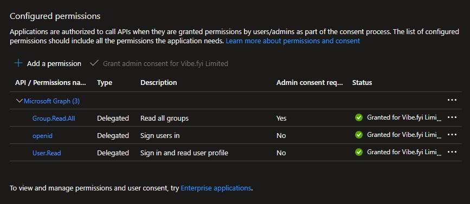
Task: Open ellipsis menu for Microsoft Graph row
Action: [452, 100]
